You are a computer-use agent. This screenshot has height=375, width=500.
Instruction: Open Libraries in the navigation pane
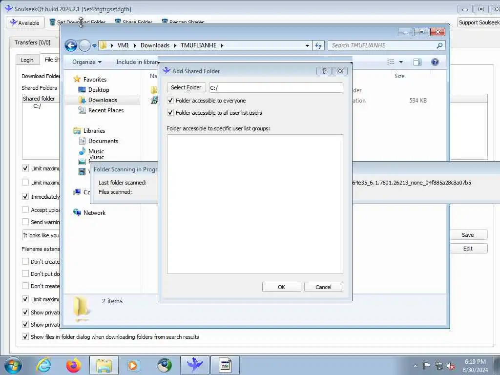[94, 131]
